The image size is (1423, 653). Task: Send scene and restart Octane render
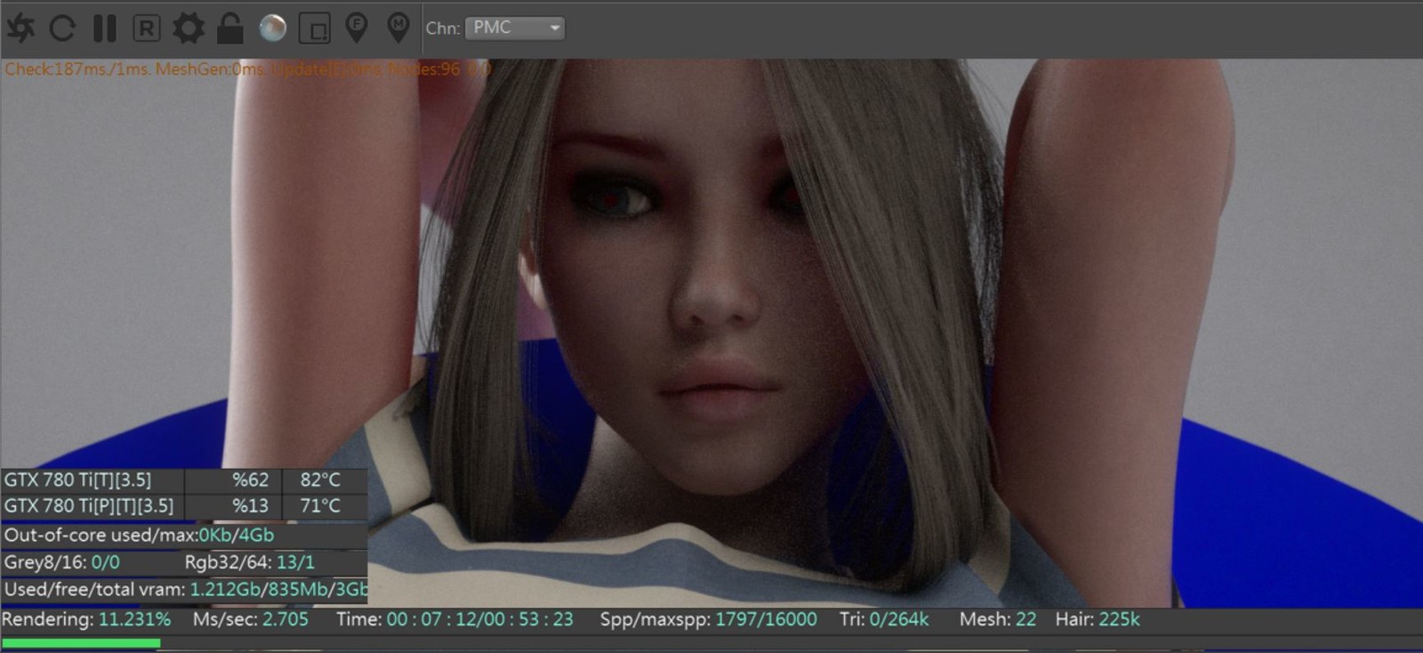pyautogui.click(x=20, y=28)
